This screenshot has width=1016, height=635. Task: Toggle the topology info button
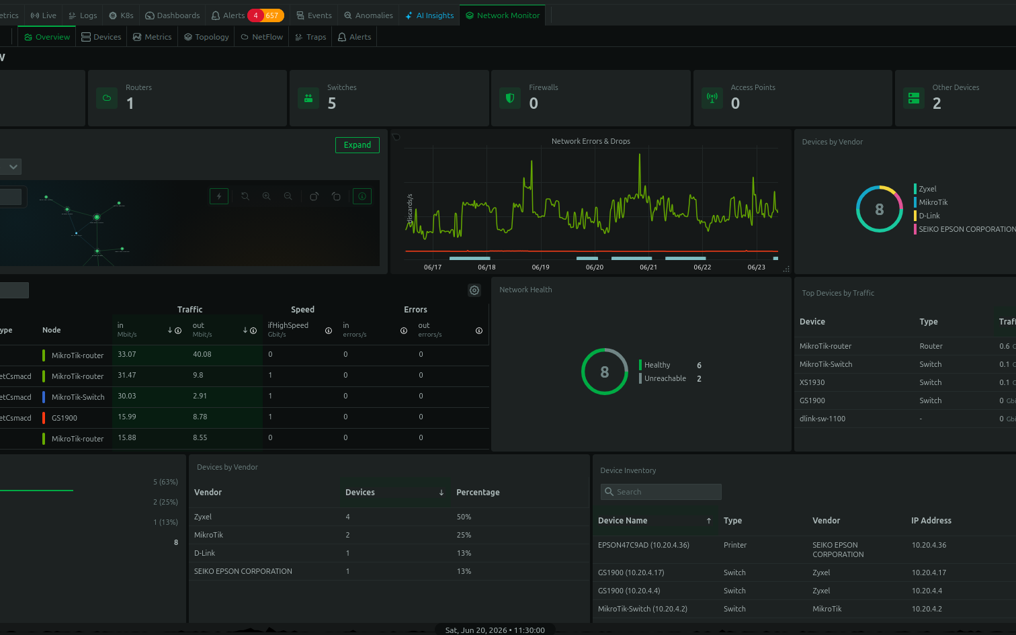point(362,196)
